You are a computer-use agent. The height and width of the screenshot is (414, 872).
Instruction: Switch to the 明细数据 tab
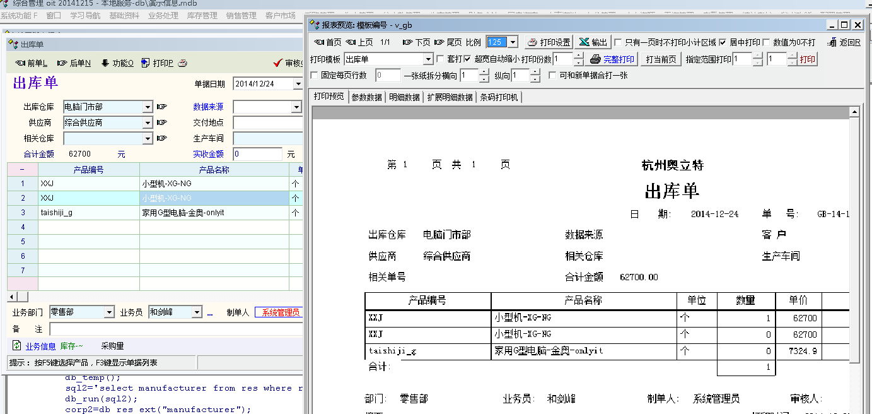(404, 97)
